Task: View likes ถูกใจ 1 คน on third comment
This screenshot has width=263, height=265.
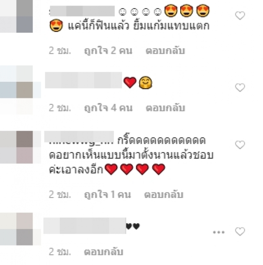Action: coord(107,194)
